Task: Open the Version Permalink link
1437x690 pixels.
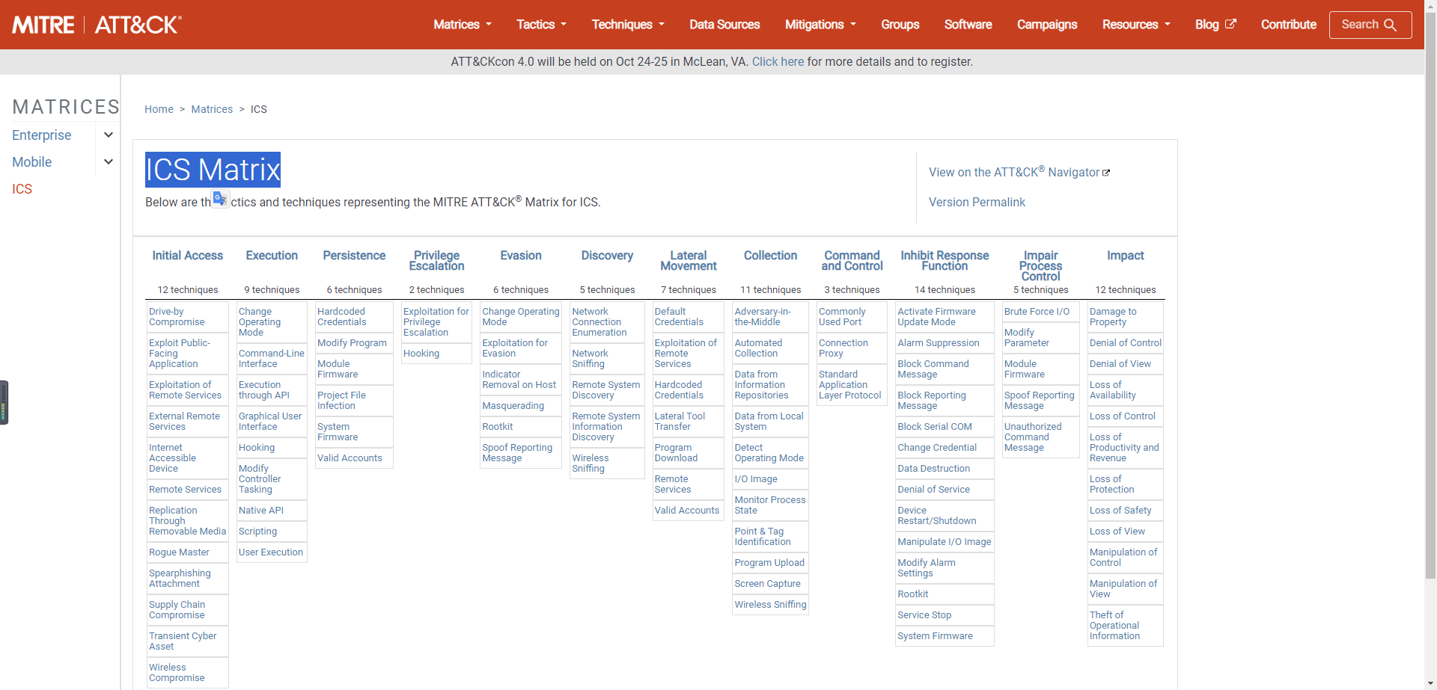Action: point(977,203)
